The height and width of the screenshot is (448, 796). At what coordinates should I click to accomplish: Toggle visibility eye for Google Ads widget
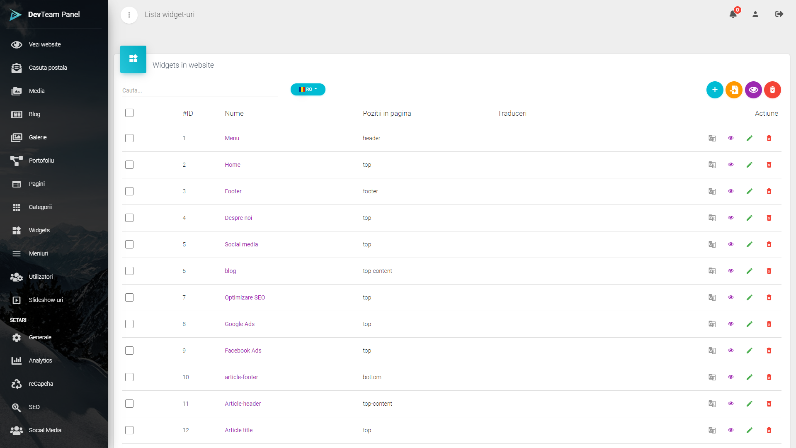[x=731, y=324]
